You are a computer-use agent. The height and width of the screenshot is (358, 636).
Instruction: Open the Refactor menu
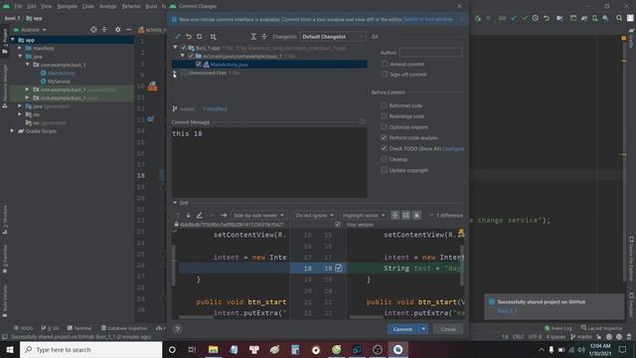tap(131, 6)
